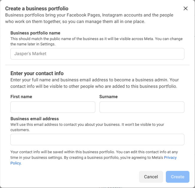
Task: Open the Privacy Policy link
Action: (x=170, y=158)
